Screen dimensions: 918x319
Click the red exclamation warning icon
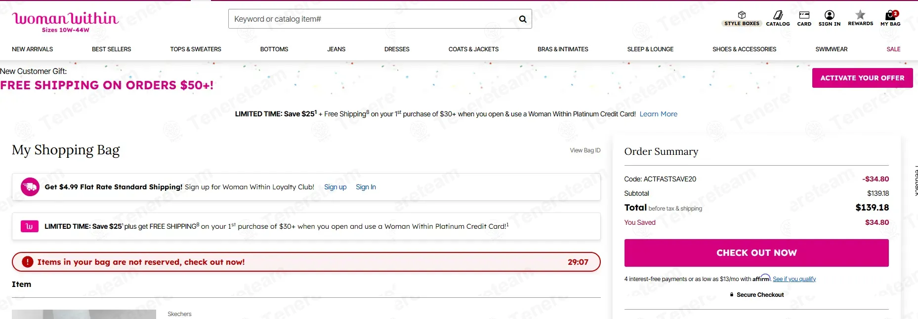point(28,262)
